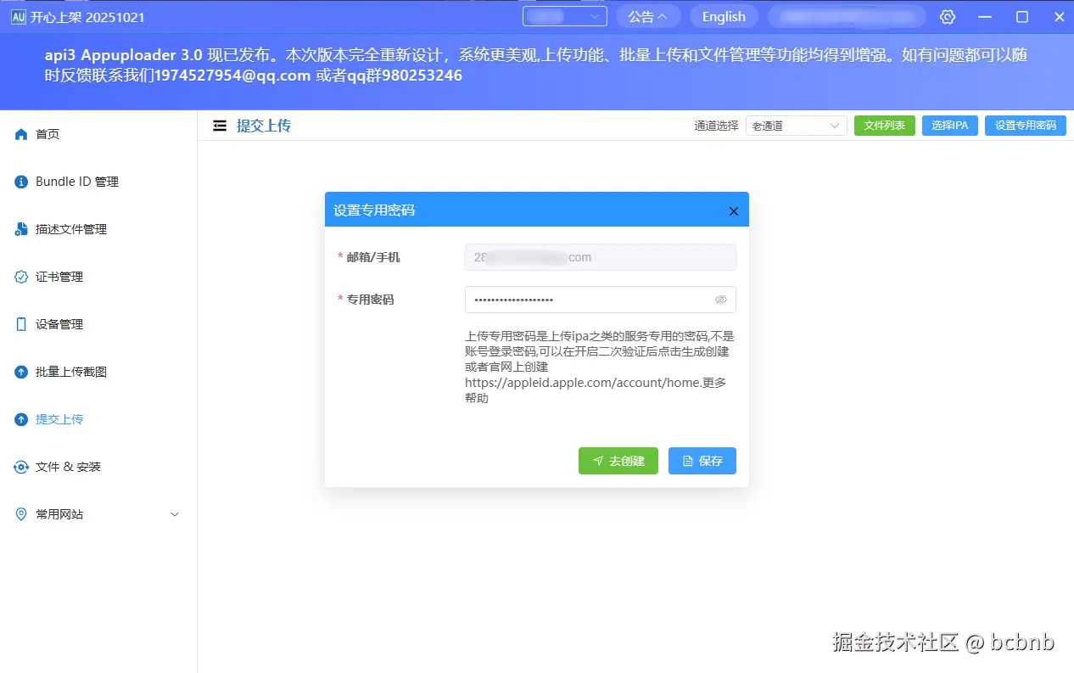This screenshot has width=1074, height=673.
Task: Select Bundle ID 管理 in the sidebar
Action: pyautogui.click(x=76, y=181)
